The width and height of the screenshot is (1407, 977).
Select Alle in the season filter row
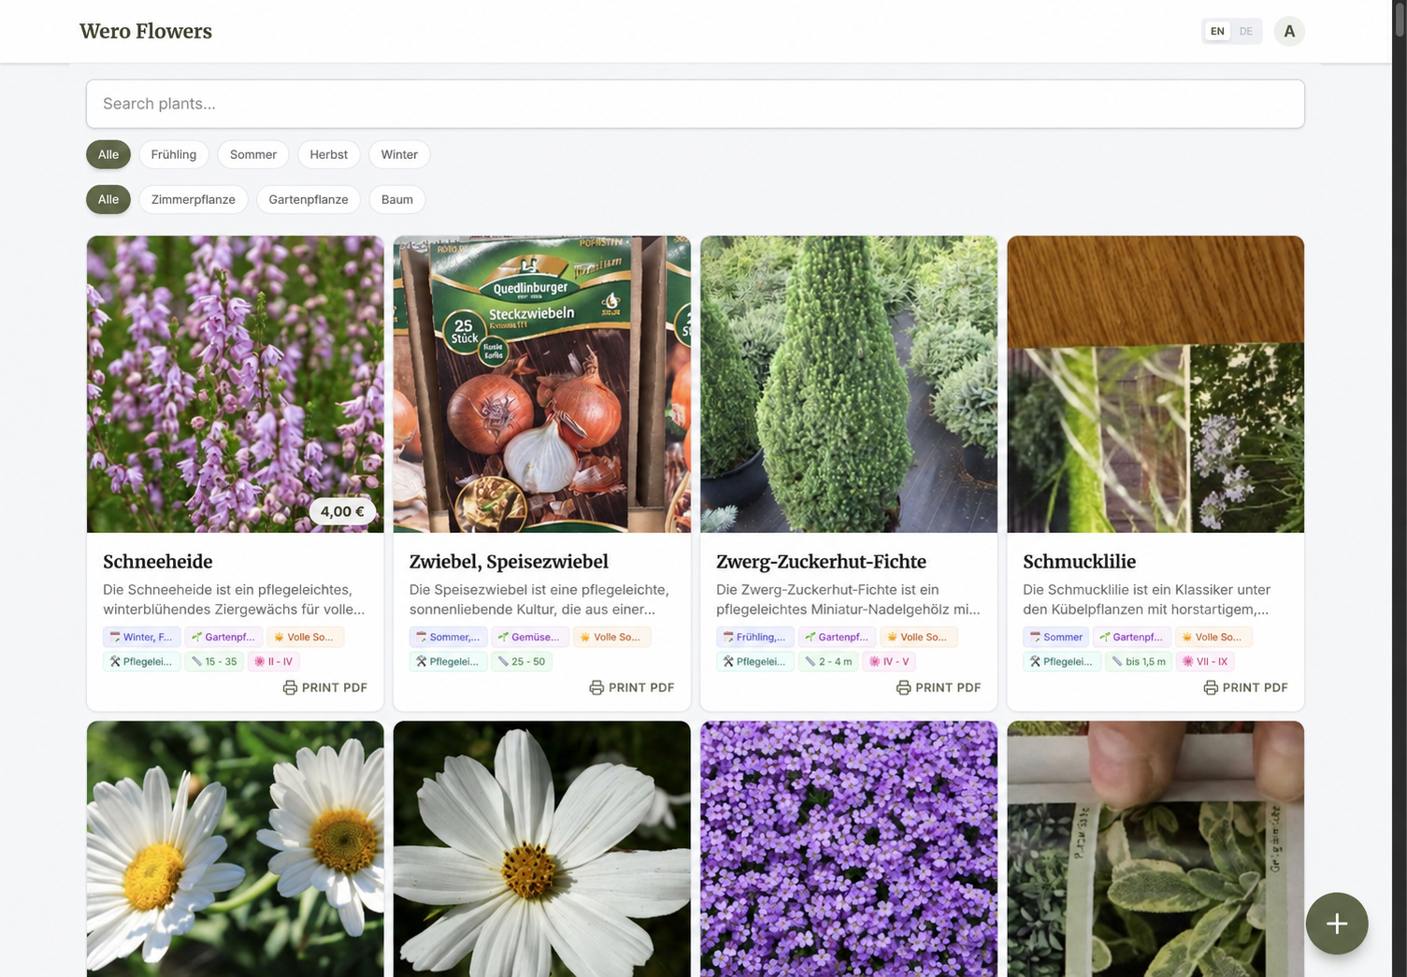coord(108,154)
